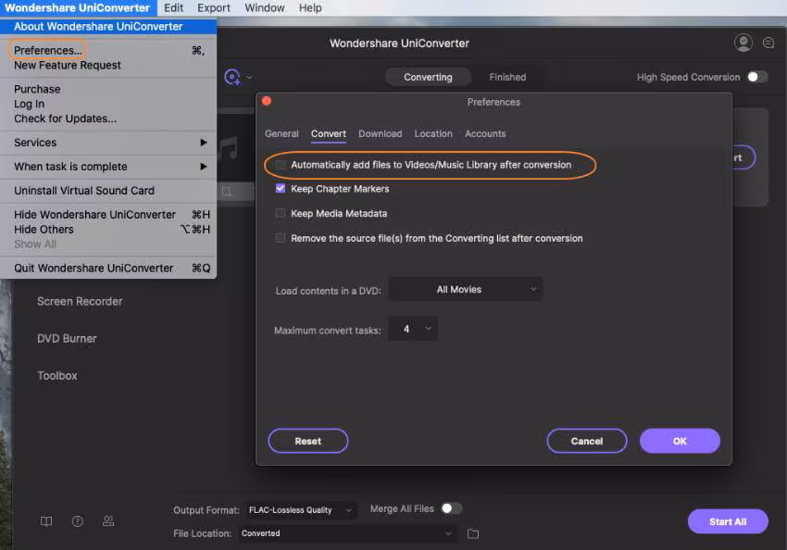Open the Help menu
Viewport: 787px width, 550px height.
(310, 8)
